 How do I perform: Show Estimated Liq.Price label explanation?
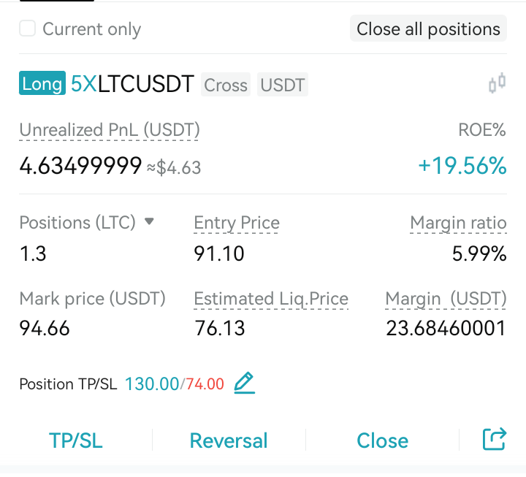(271, 299)
